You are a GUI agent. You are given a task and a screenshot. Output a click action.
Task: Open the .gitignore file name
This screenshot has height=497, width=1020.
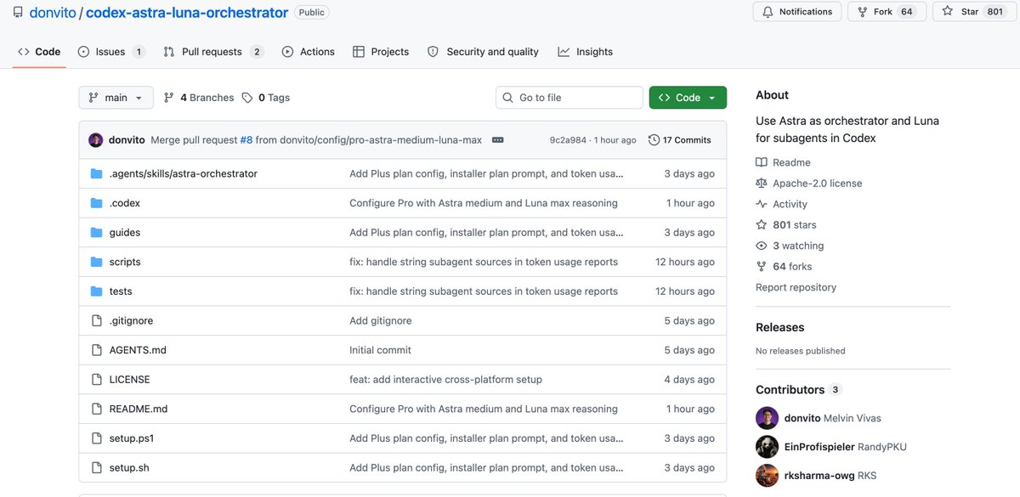[x=131, y=320]
